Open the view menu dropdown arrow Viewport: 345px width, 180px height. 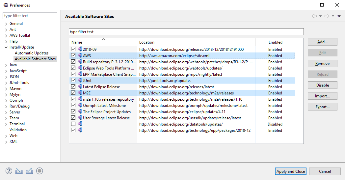(x=339, y=16)
